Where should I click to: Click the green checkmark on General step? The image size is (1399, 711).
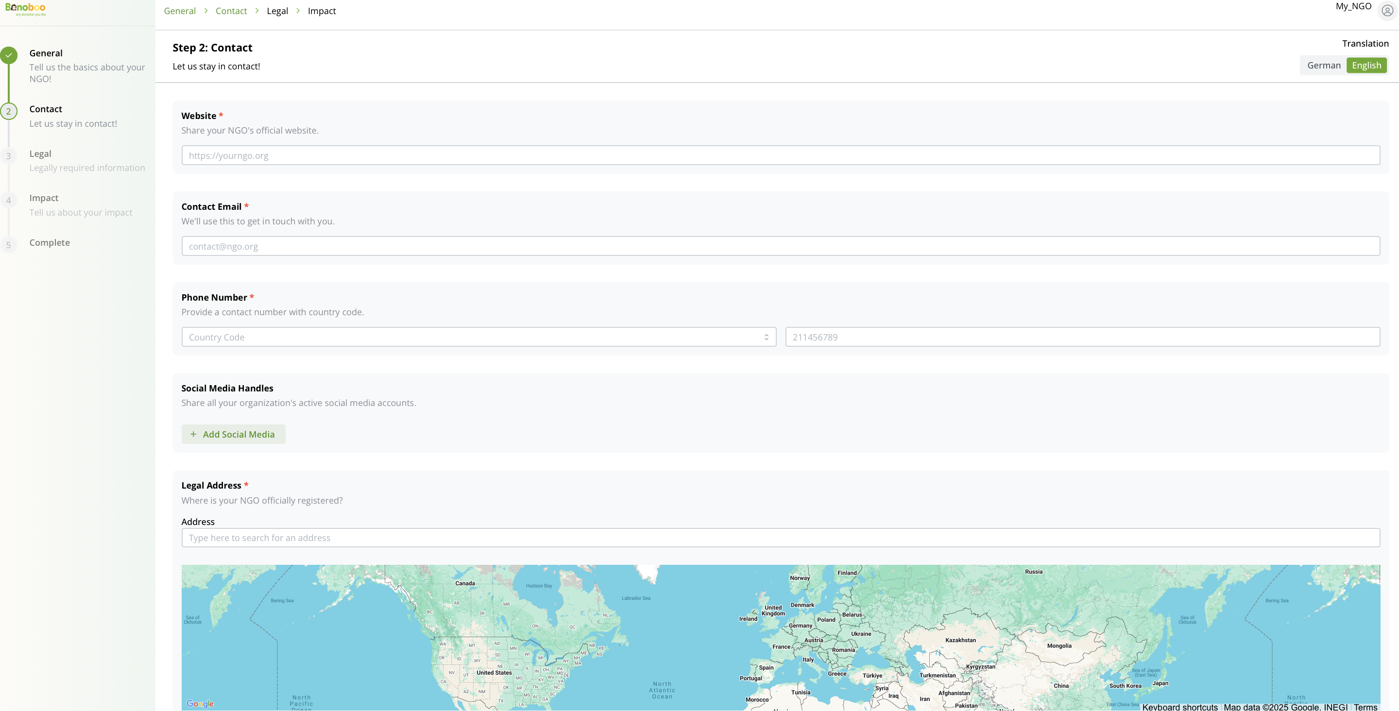(9, 55)
